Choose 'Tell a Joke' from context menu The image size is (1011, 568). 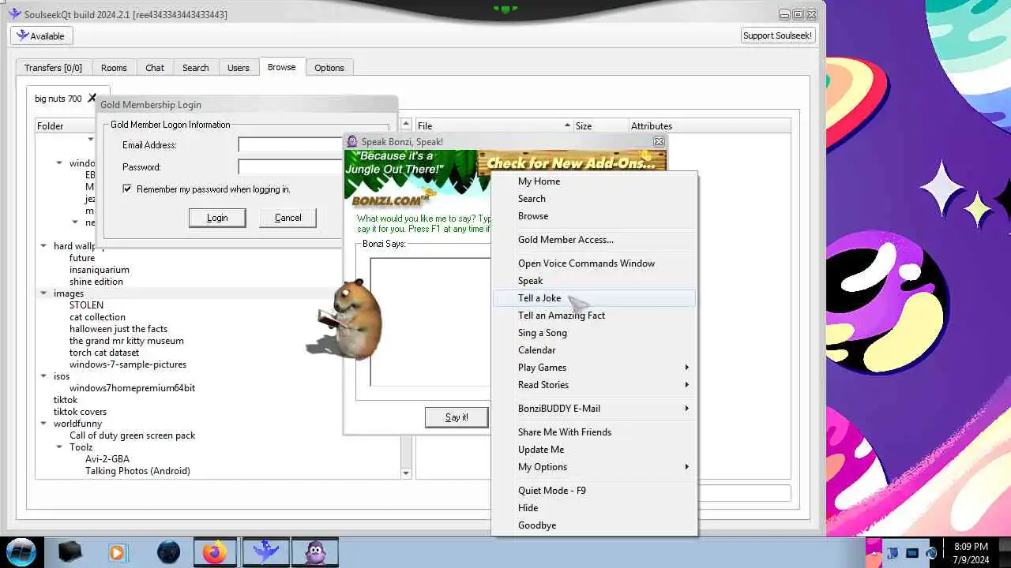coord(594,298)
